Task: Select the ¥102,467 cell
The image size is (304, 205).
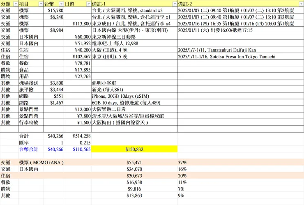Action: (x=78, y=57)
